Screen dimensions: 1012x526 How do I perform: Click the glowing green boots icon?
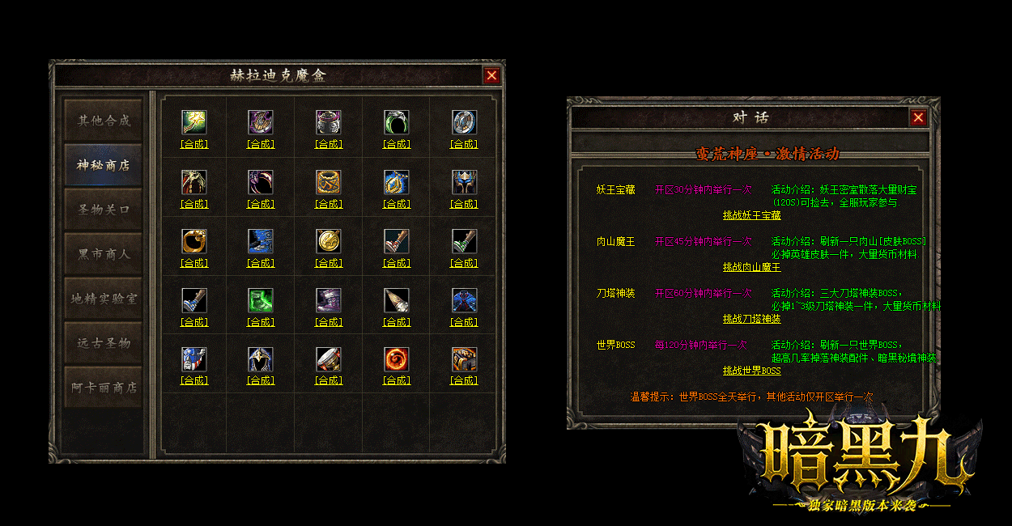tap(261, 301)
